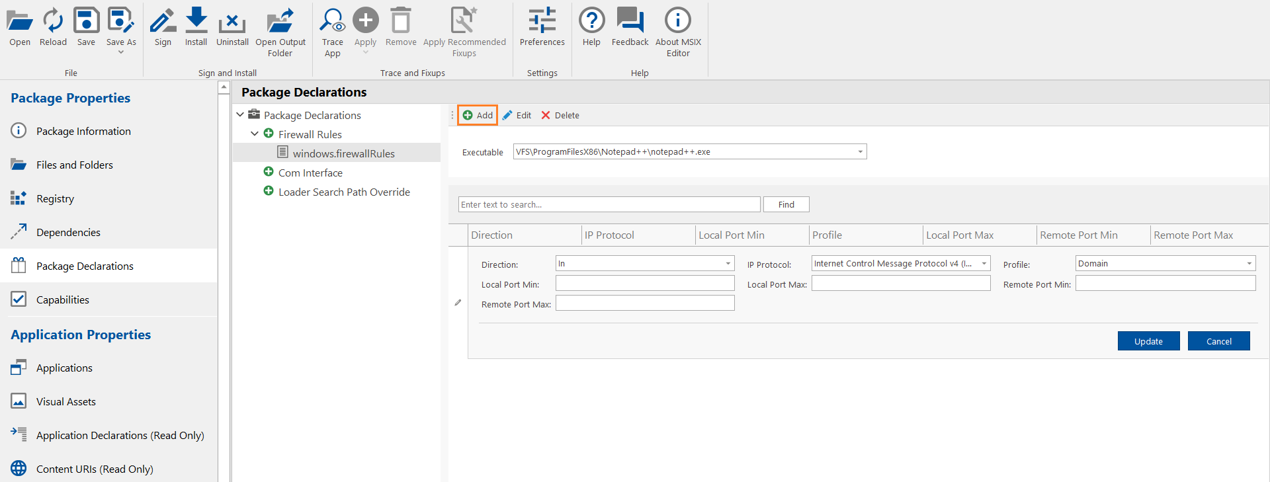This screenshot has width=1270, height=482.
Task: Select the Com Interface tree item
Action: tap(310, 173)
